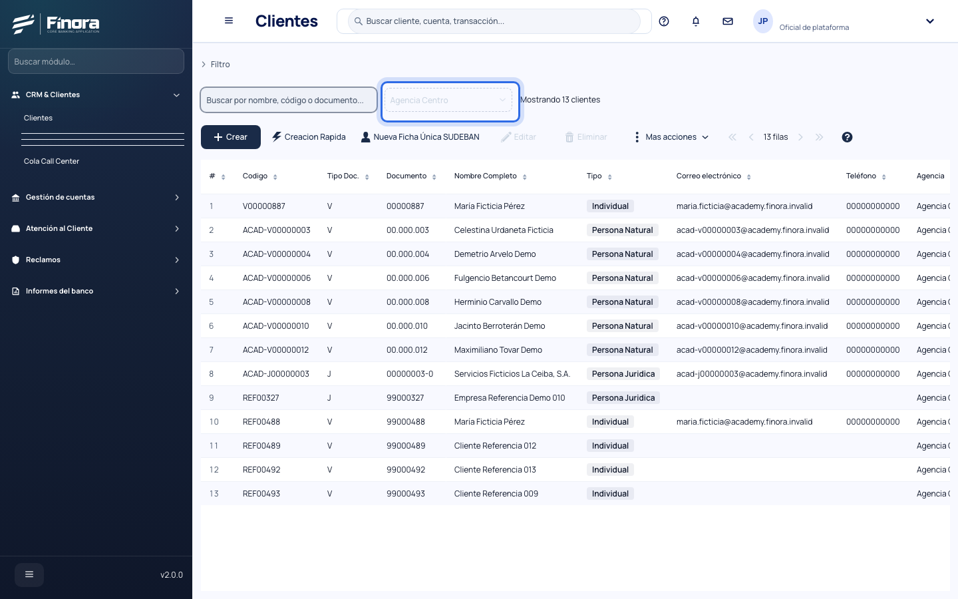Viewport: 958px width, 599px height.
Task: Open Cola Call Center in sidebar
Action: (x=51, y=161)
